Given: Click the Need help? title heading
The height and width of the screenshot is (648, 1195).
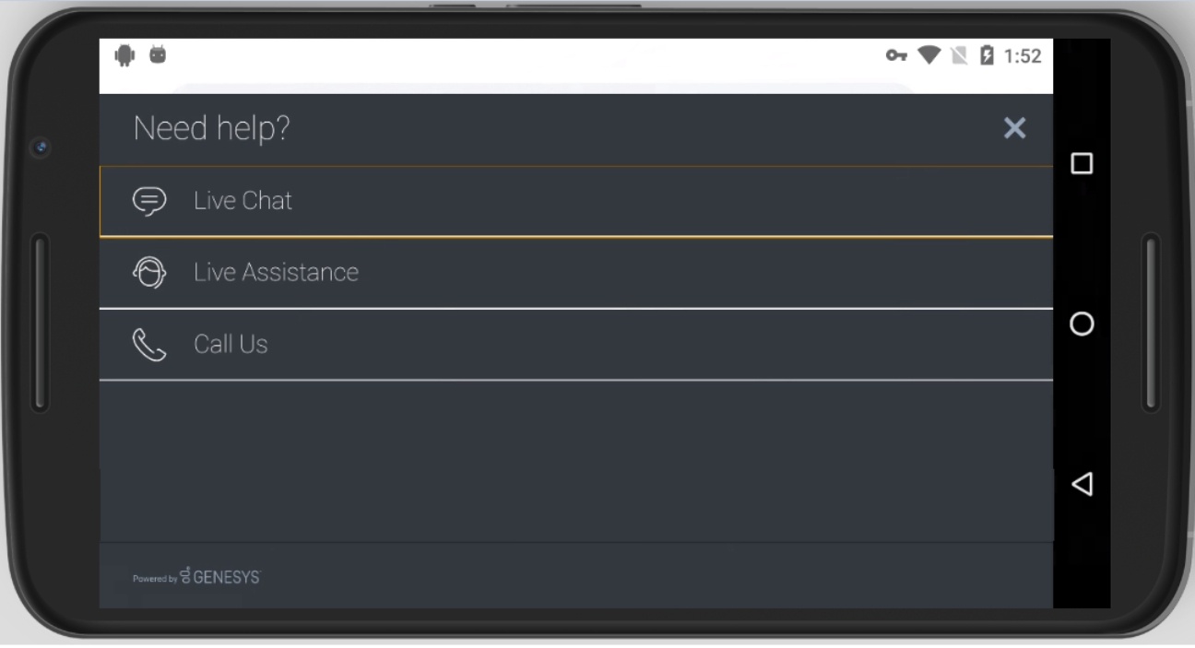Looking at the screenshot, I should coord(212,128).
